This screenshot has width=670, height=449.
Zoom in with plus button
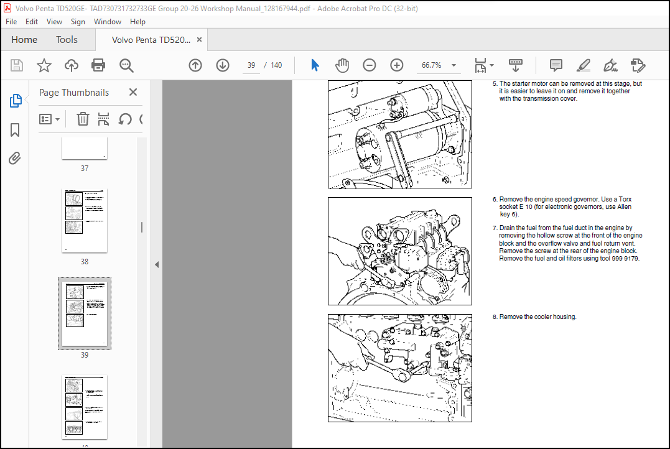[x=396, y=65]
